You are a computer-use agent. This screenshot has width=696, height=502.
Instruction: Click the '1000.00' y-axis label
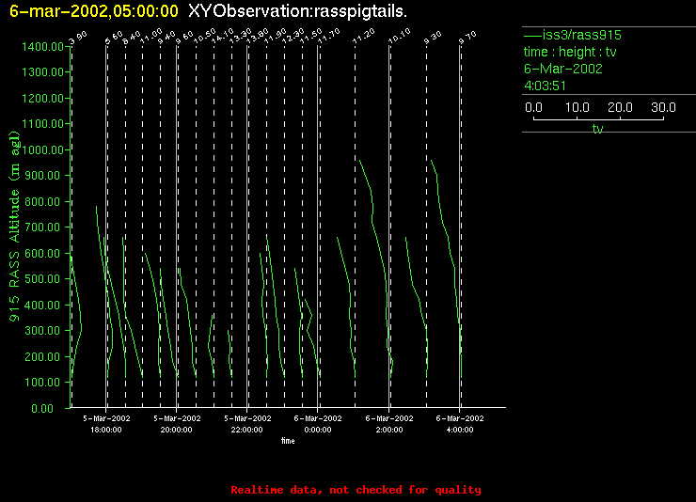tap(42, 149)
